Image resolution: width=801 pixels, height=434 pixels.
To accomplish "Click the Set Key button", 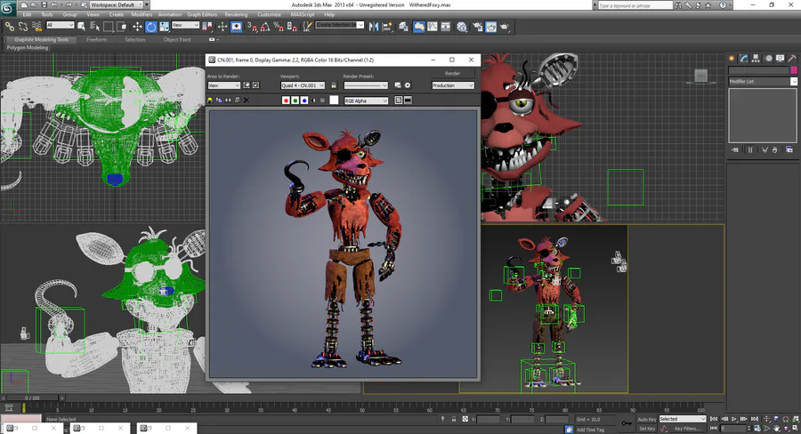I will [647, 429].
